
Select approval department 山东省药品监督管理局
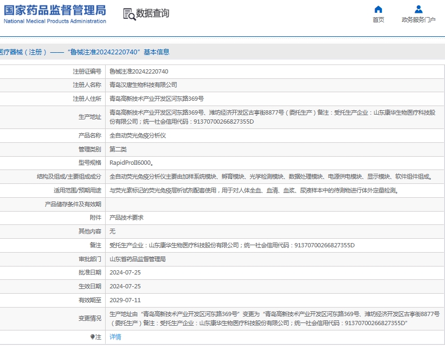click(x=138, y=259)
